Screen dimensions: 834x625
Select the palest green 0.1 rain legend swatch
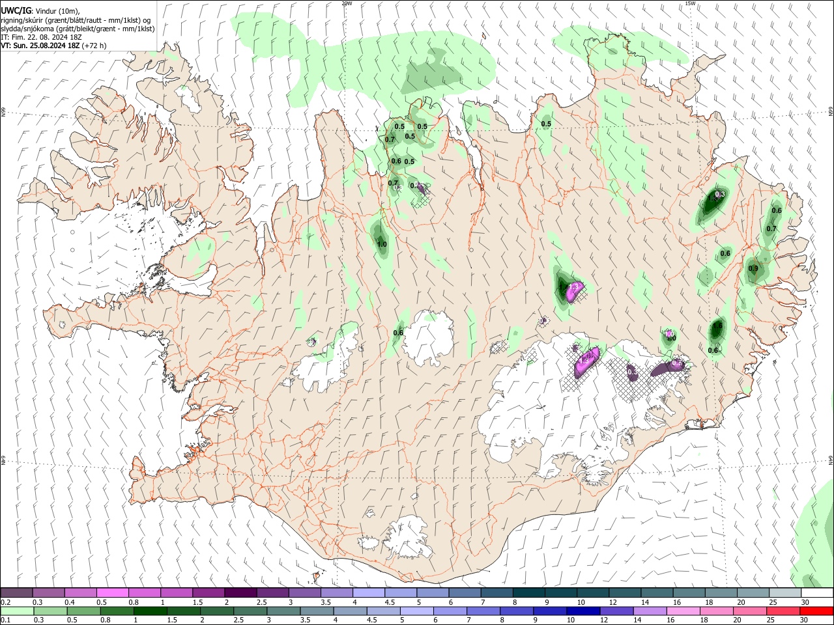click(16, 611)
